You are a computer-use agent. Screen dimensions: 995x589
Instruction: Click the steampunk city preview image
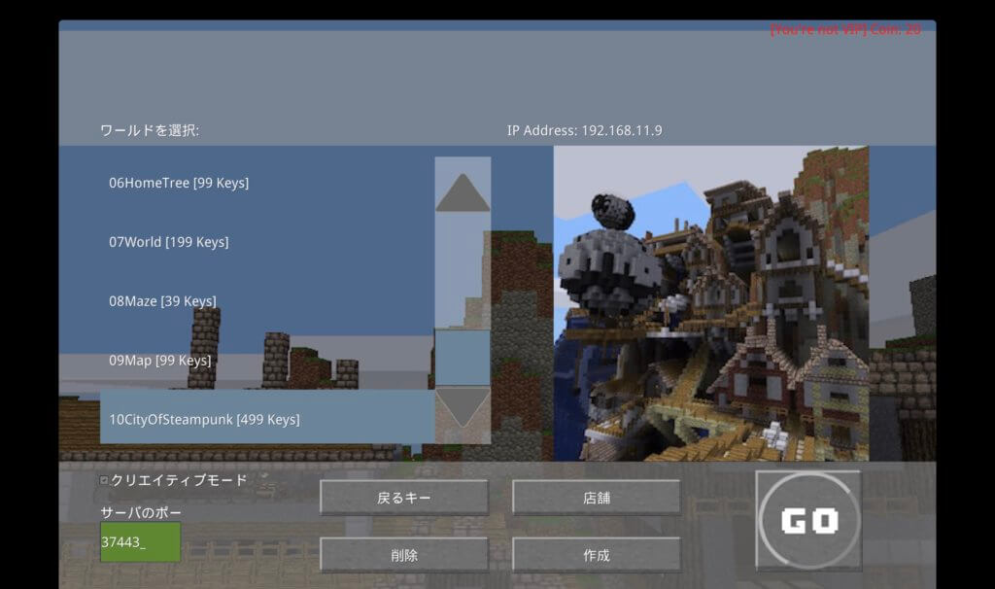click(710, 303)
